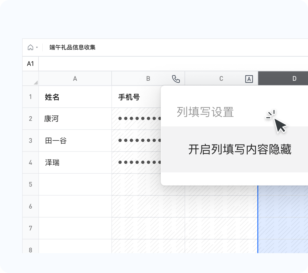Viewport: 308px width, 273px height.
Task: Toggle content hiding for phone numbers
Action: [x=240, y=149]
